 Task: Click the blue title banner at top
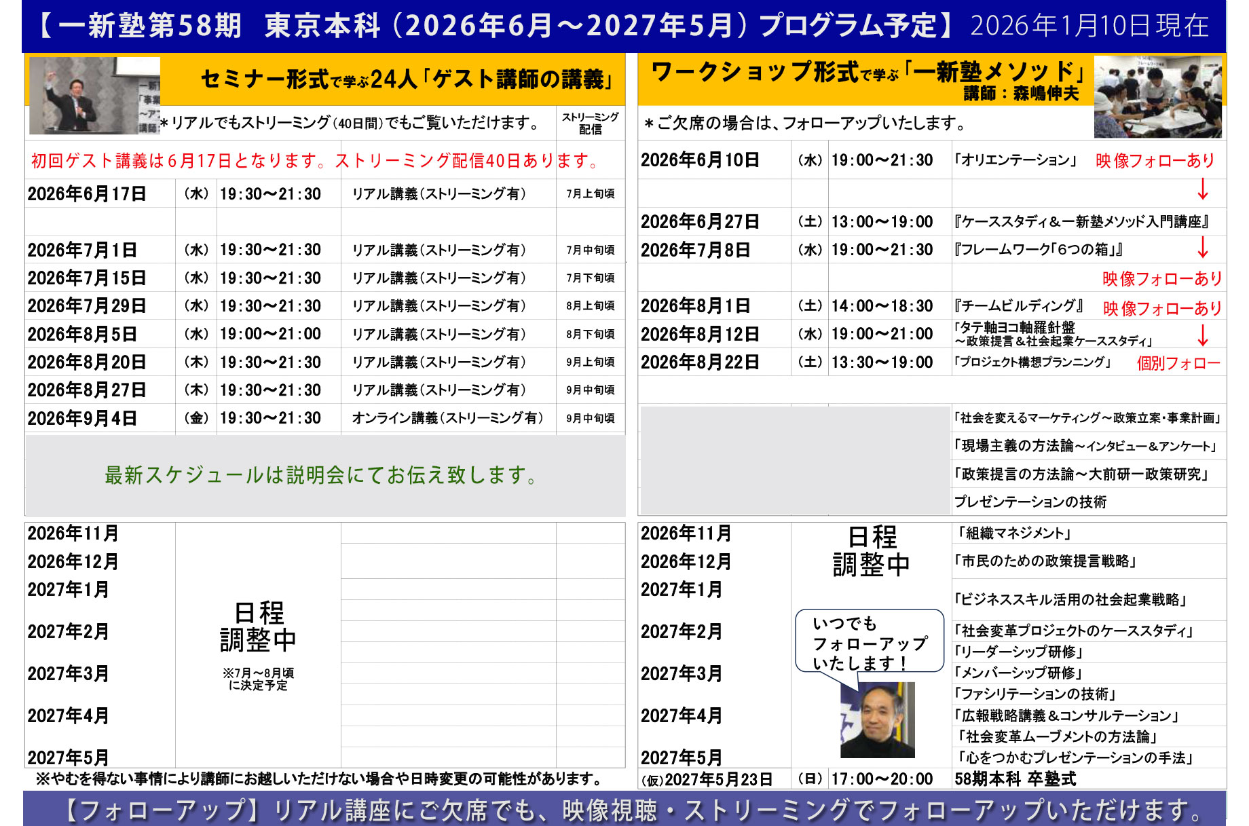(623, 26)
